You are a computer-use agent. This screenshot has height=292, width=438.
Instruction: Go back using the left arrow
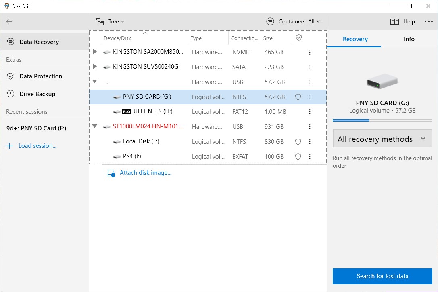pyautogui.click(x=9, y=21)
